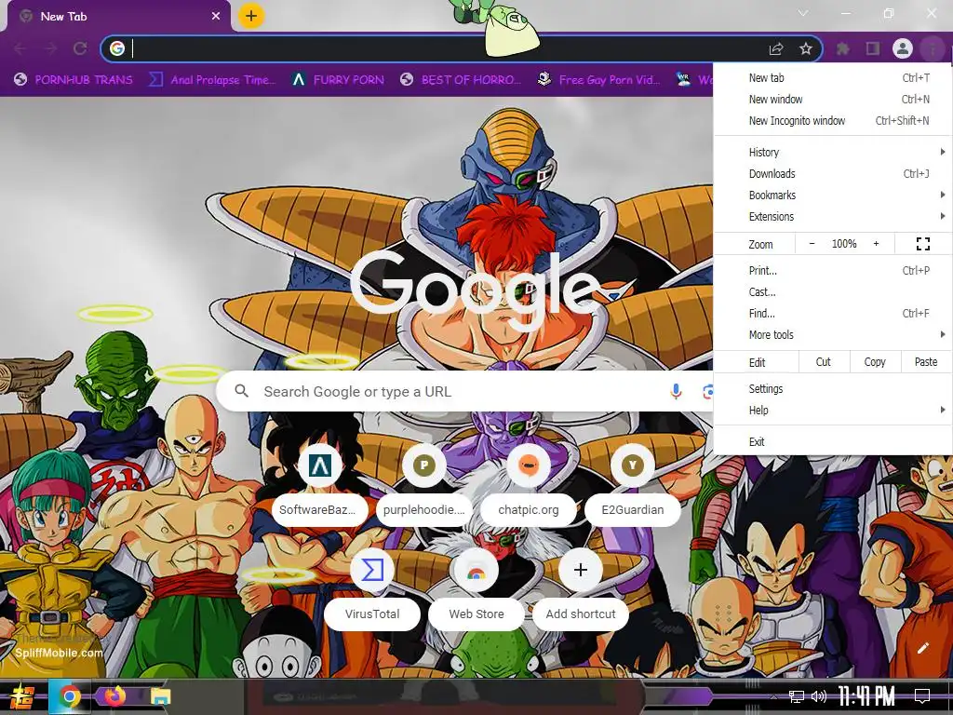Screen dimensions: 953x715
Task: Open Downloads from the menu
Action: tap(833, 174)
